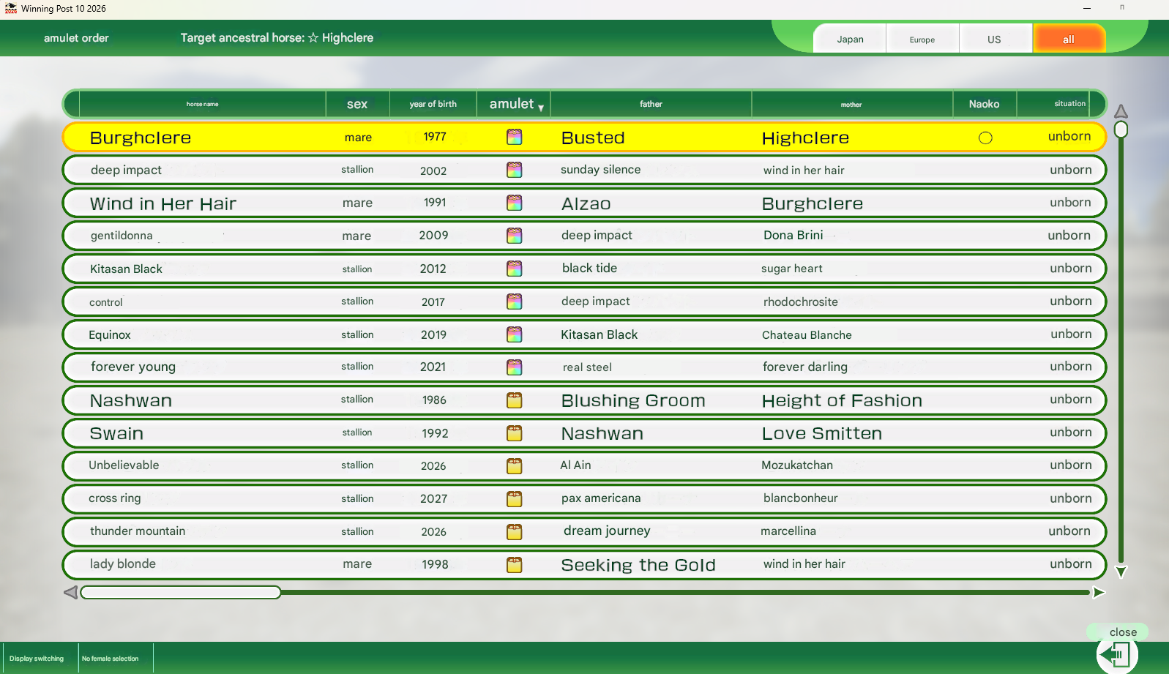Sort by the horse name column header
The width and height of the screenshot is (1169, 674).
point(203,104)
